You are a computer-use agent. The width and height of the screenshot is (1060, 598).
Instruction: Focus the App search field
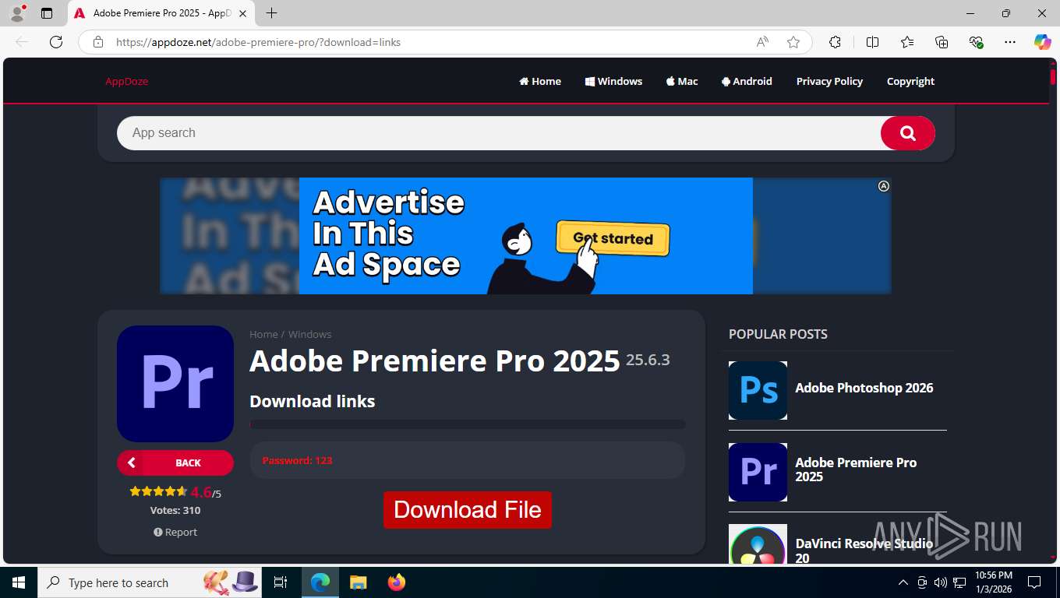point(499,133)
